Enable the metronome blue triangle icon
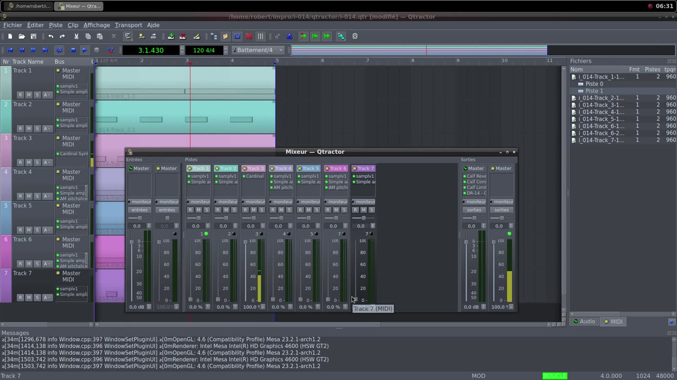The width and height of the screenshot is (677, 380). tap(289, 36)
